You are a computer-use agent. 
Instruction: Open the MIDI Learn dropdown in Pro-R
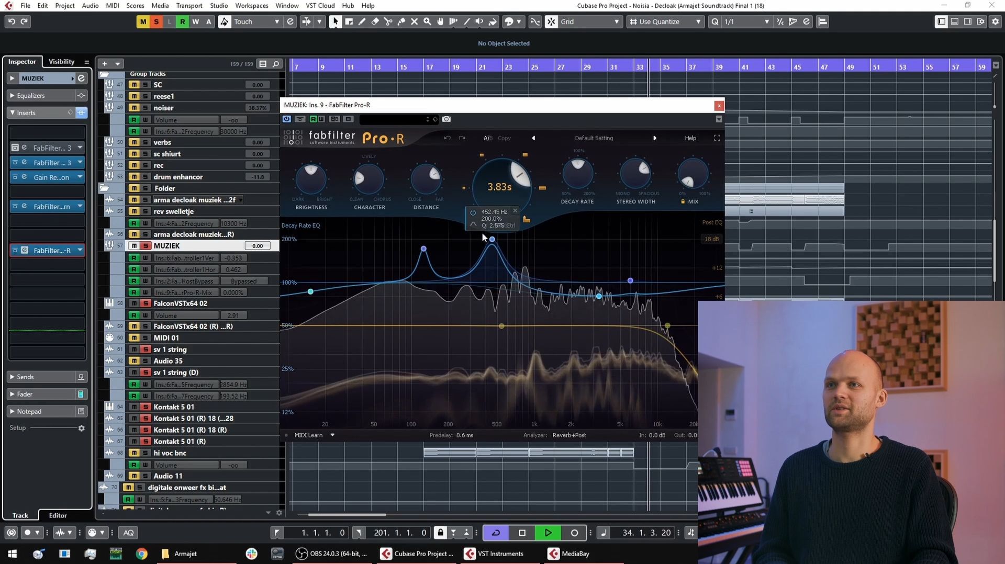tap(314, 435)
